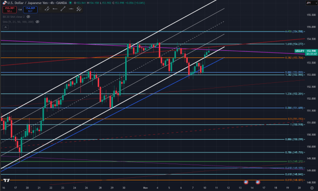Collapse the indicator legend with the arrow
The height and width of the screenshot is (191, 318).
(6, 27)
